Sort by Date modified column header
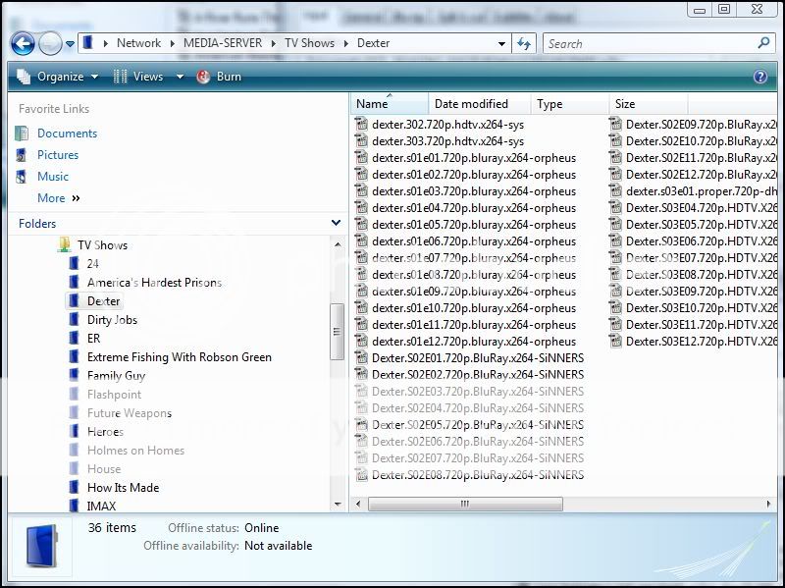 471,104
